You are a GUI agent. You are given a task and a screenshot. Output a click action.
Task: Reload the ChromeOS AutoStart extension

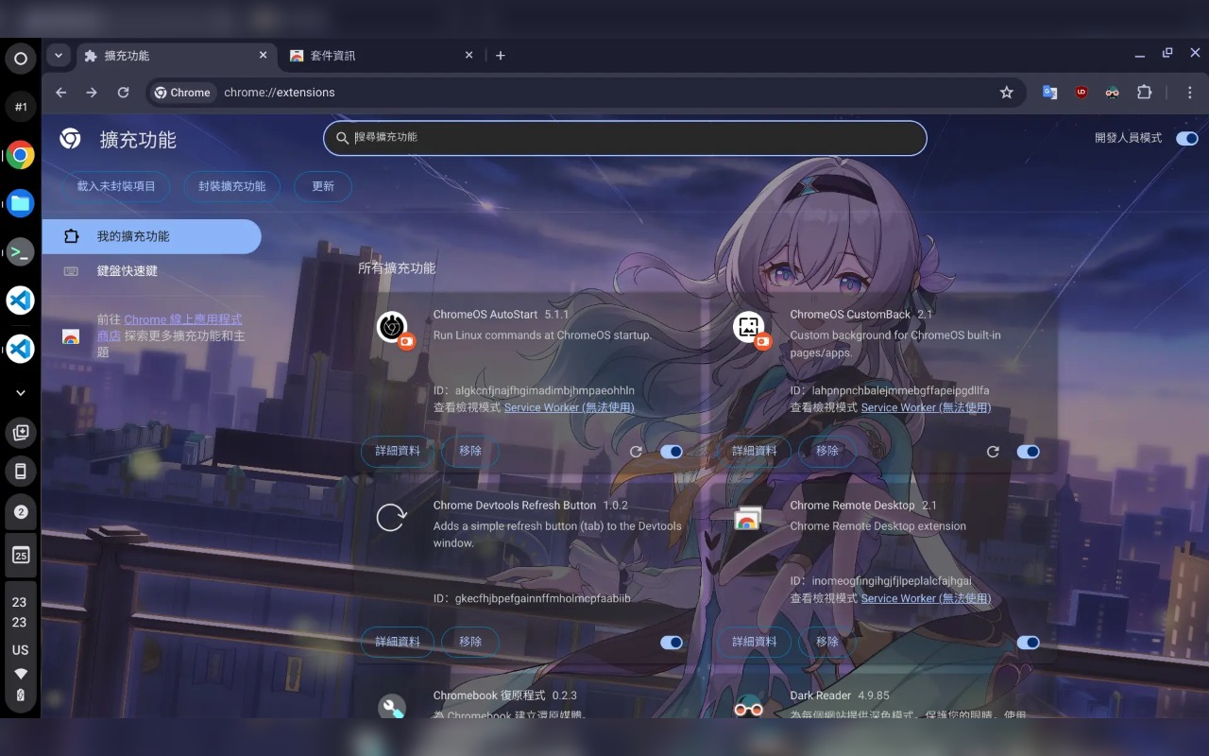pyautogui.click(x=637, y=452)
